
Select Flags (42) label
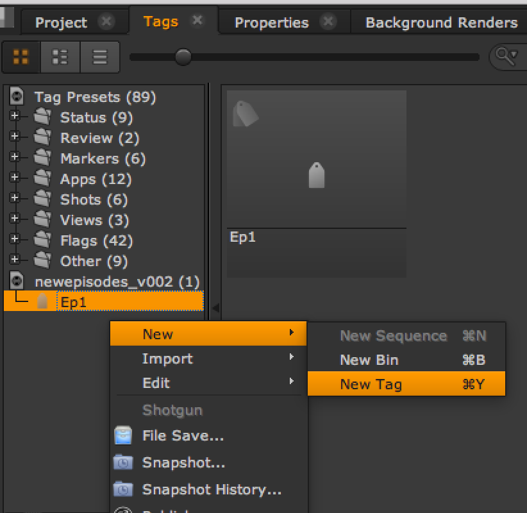[96, 240]
